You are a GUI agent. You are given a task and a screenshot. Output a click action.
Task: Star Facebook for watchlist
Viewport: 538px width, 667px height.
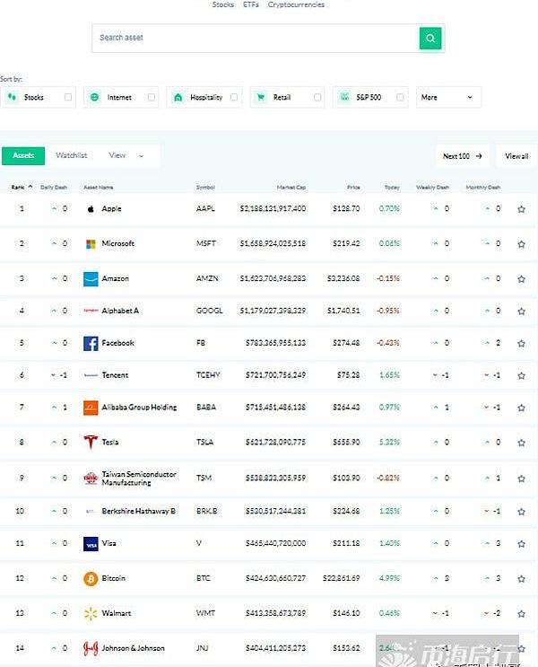(x=521, y=343)
